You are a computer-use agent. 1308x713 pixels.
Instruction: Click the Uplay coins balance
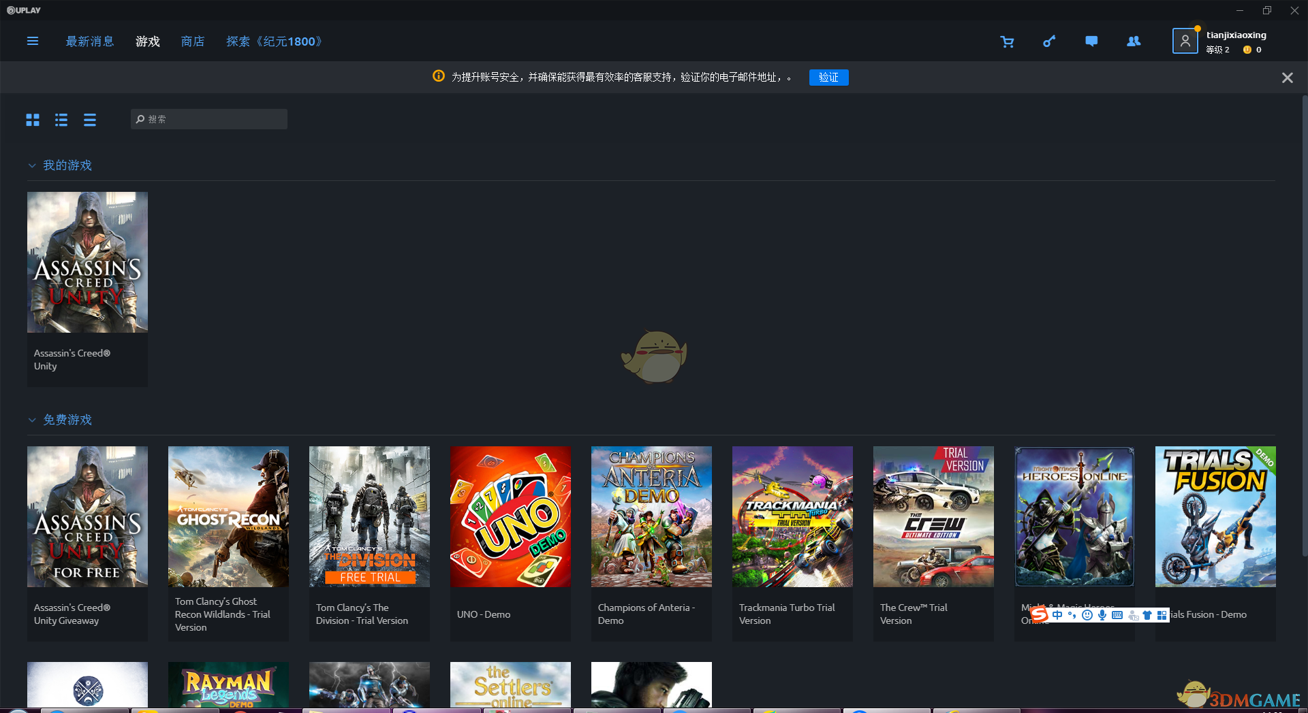[1252, 50]
